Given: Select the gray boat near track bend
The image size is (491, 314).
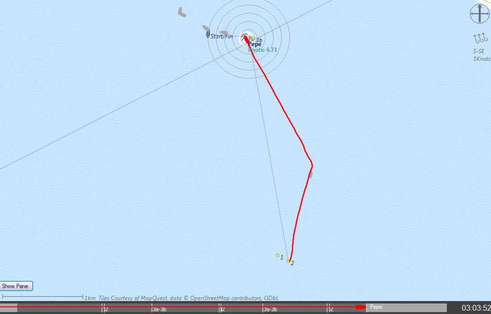Looking at the screenshot, I should (311, 174).
